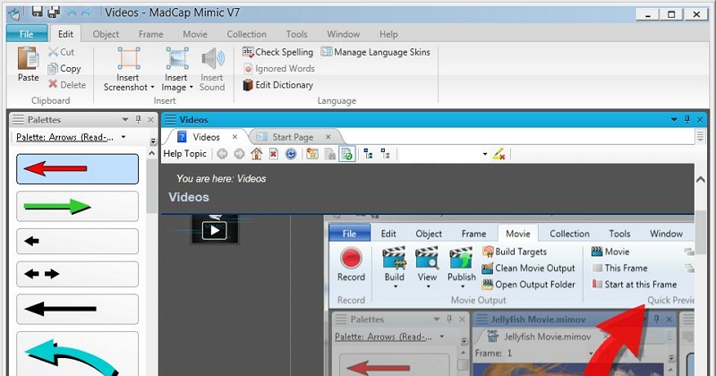This screenshot has width=716, height=376.
Task: Click the help topic scroll up arrow
Action: coord(701,180)
